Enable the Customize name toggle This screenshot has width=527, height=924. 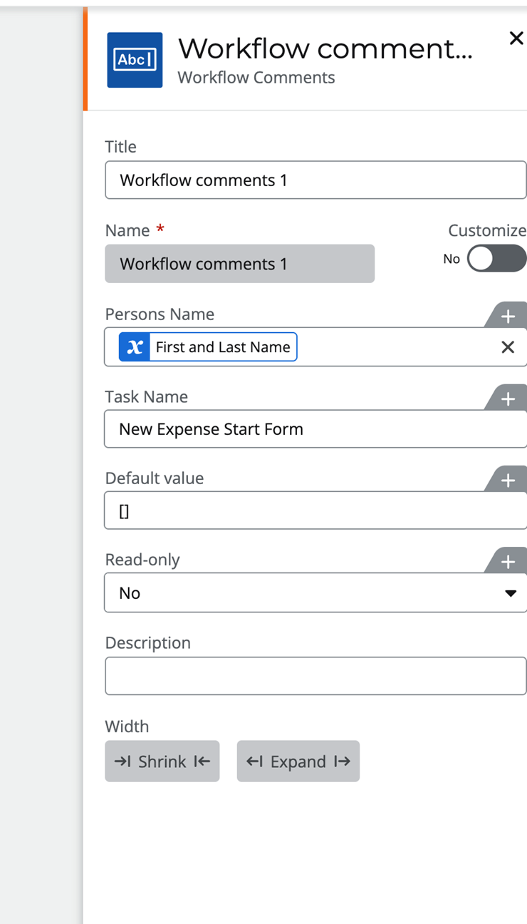496,259
